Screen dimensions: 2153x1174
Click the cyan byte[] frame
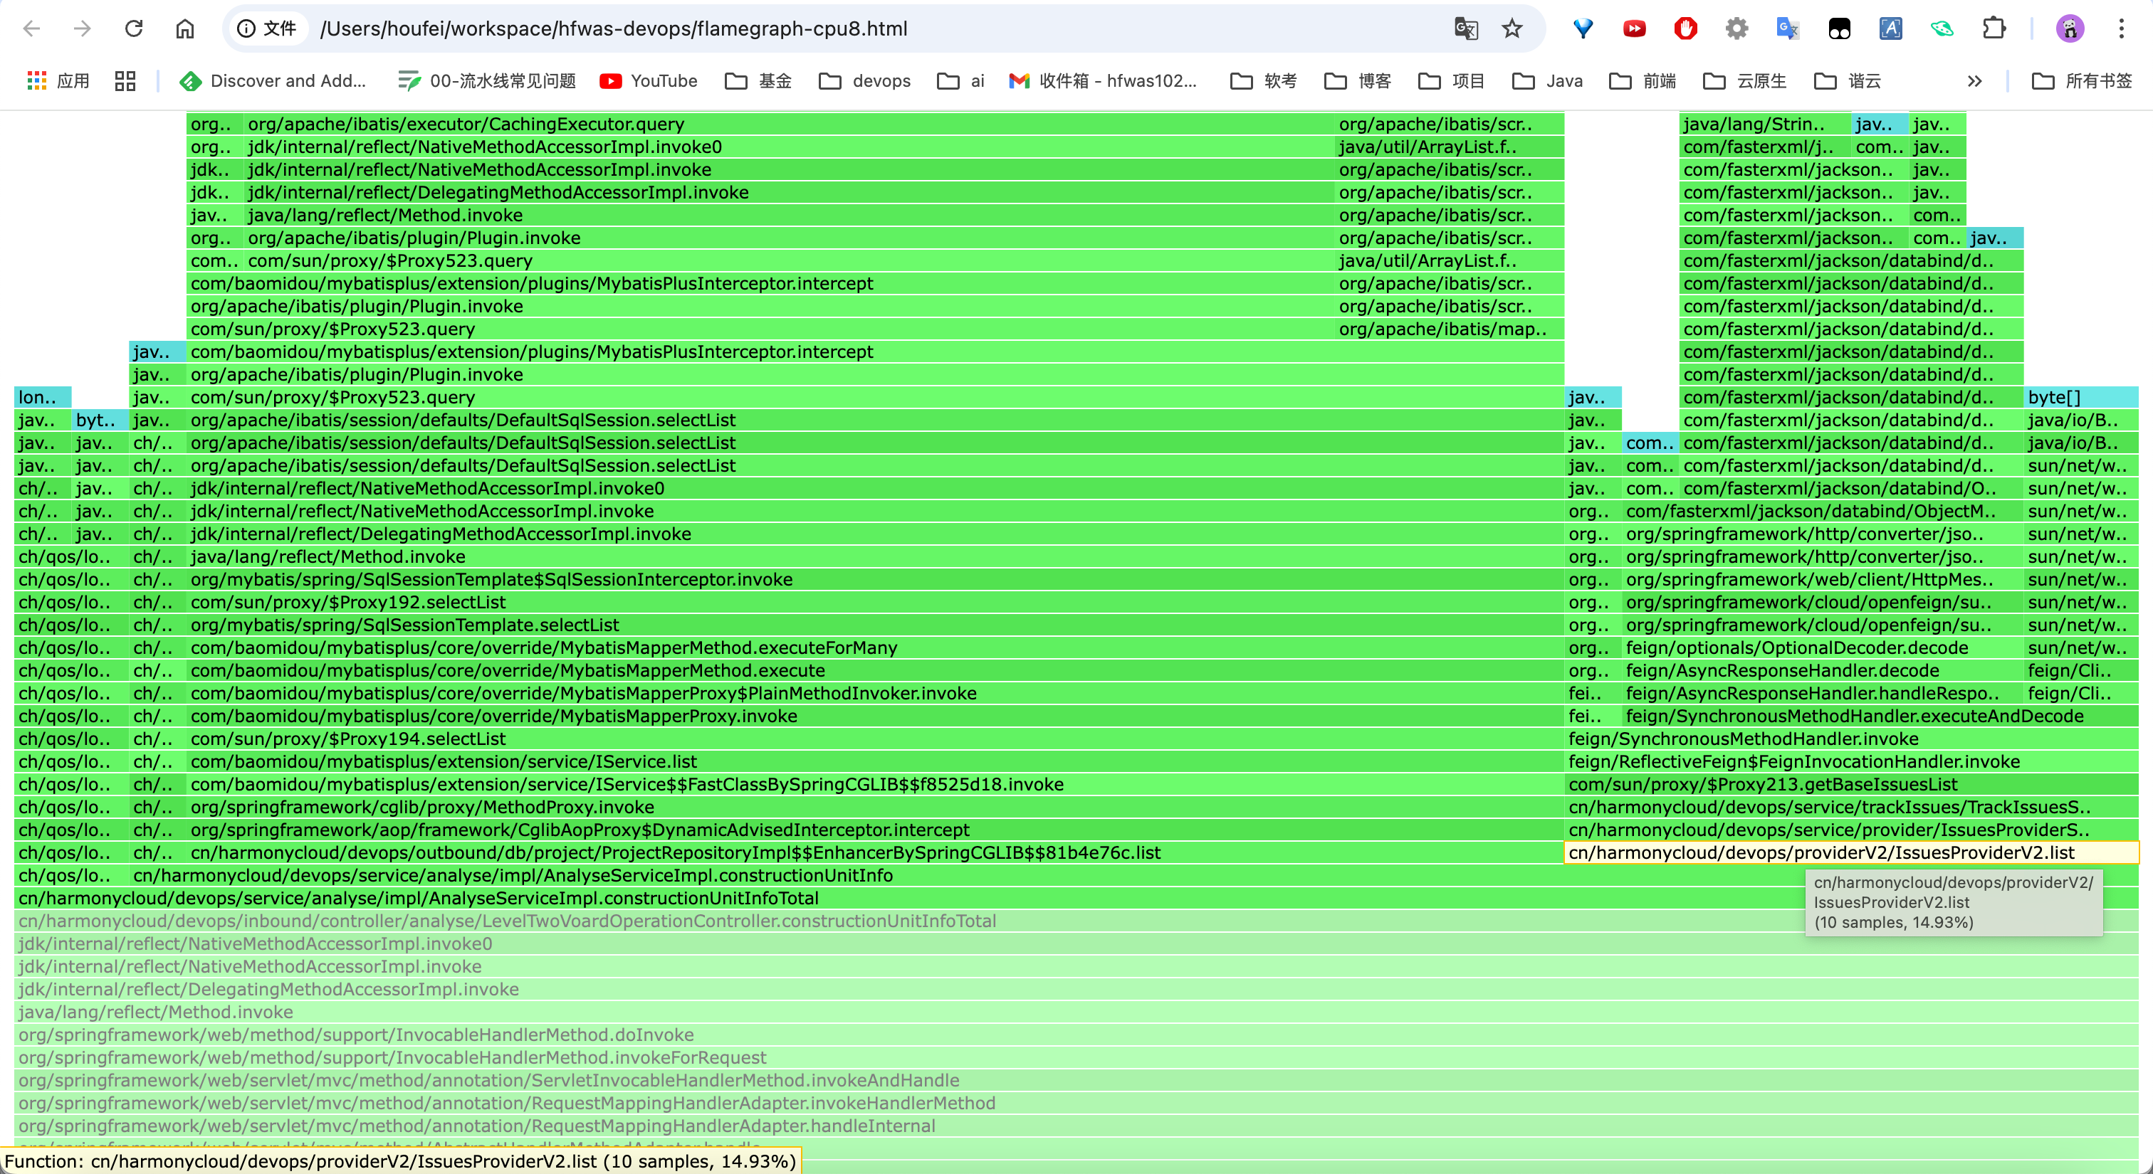coord(2081,398)
